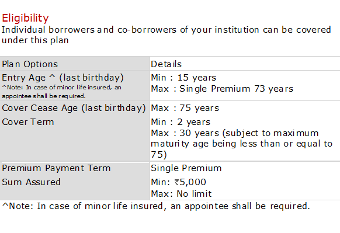The height and width of the screenshot is (233, 340).
Task: Select the Premium Payment Term label
Action: [x=56, y=168]
